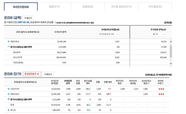Open the 유사단지보기 link button
The width and height of the screenshot is (186, 114).
[32, 74]
